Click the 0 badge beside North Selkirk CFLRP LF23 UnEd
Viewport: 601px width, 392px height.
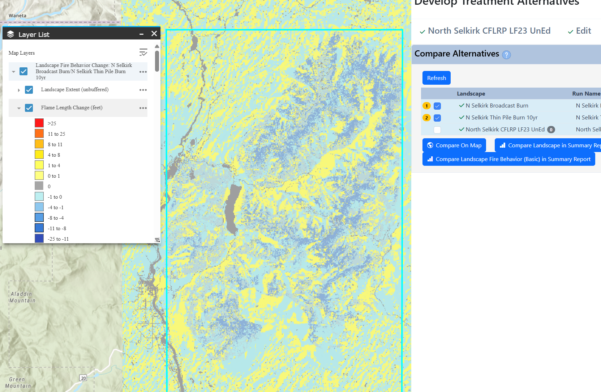coord(551,129)
